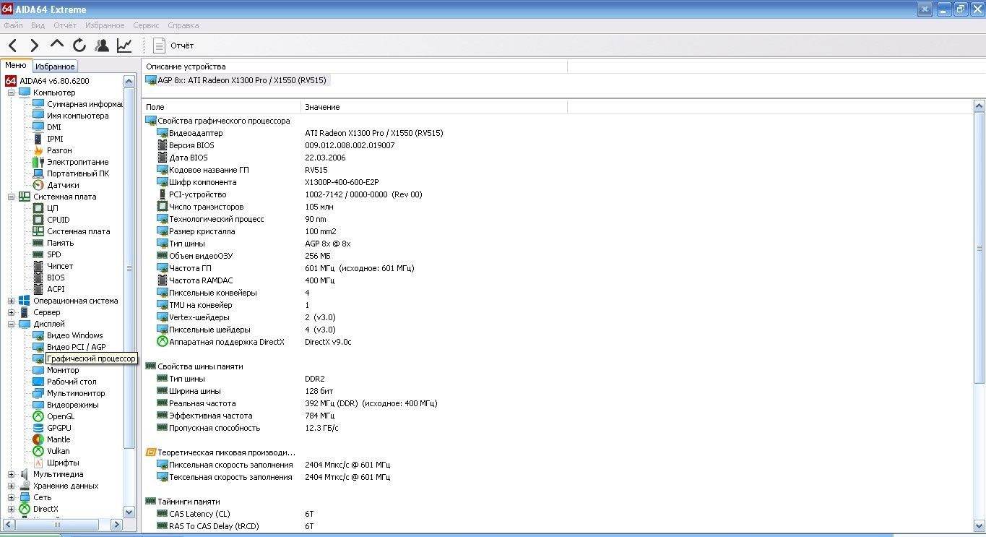This screenshot has height=537, width=986.
Task: Expand the Сервер tree node
Action: click(x=11, y=312)
